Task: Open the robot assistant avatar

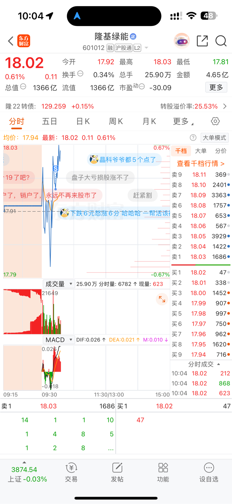Action: tap(182, 41)
